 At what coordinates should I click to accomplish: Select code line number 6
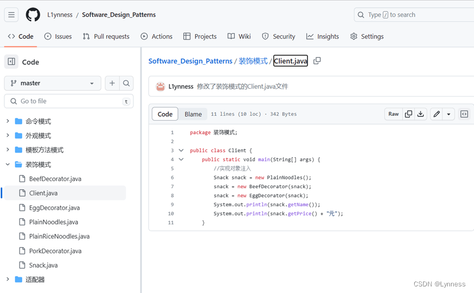[172, 177]
